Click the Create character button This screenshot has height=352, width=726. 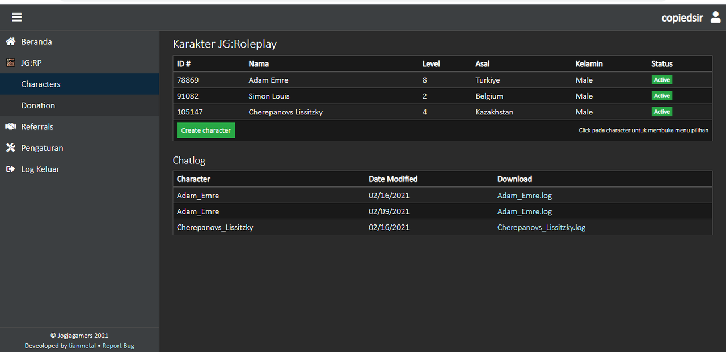[206, 130]
